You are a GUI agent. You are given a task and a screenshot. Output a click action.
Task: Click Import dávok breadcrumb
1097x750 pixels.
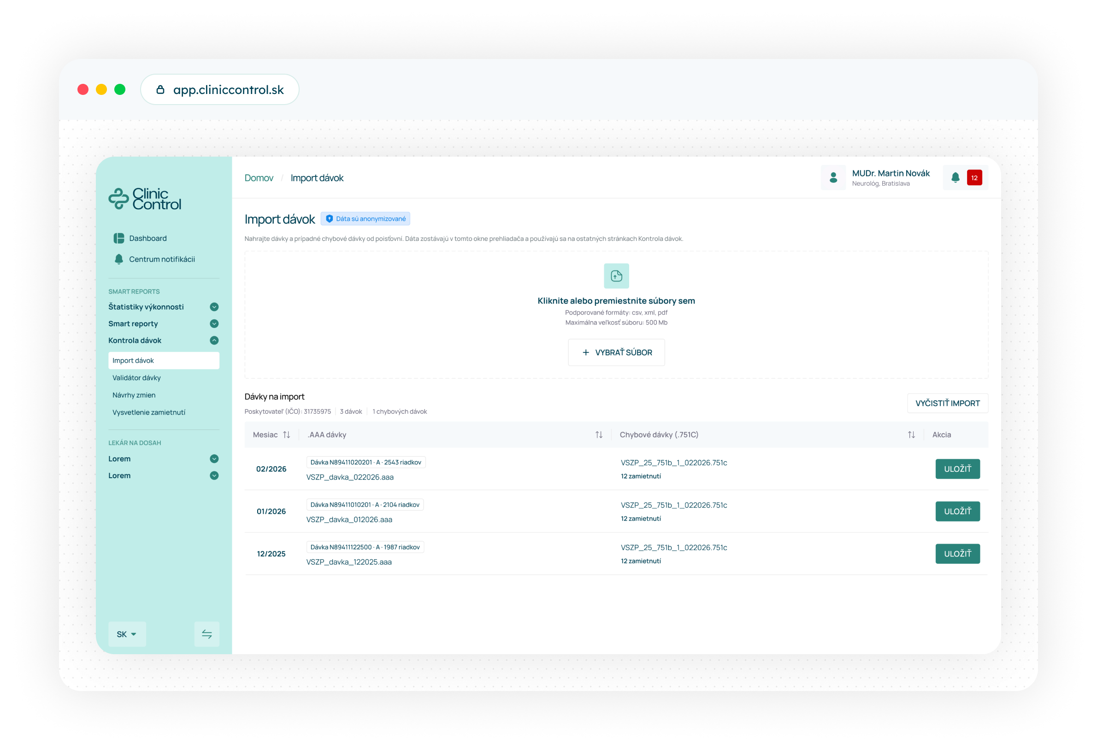tap(317, 178)
